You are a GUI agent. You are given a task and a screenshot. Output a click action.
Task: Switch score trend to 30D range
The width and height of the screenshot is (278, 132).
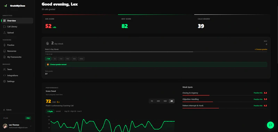coord(158,101)
